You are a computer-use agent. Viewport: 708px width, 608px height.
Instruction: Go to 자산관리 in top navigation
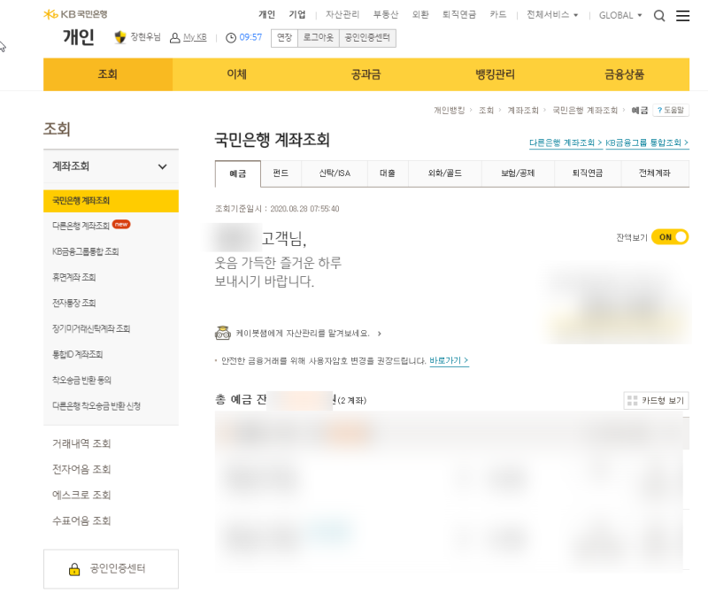(342, 15)
